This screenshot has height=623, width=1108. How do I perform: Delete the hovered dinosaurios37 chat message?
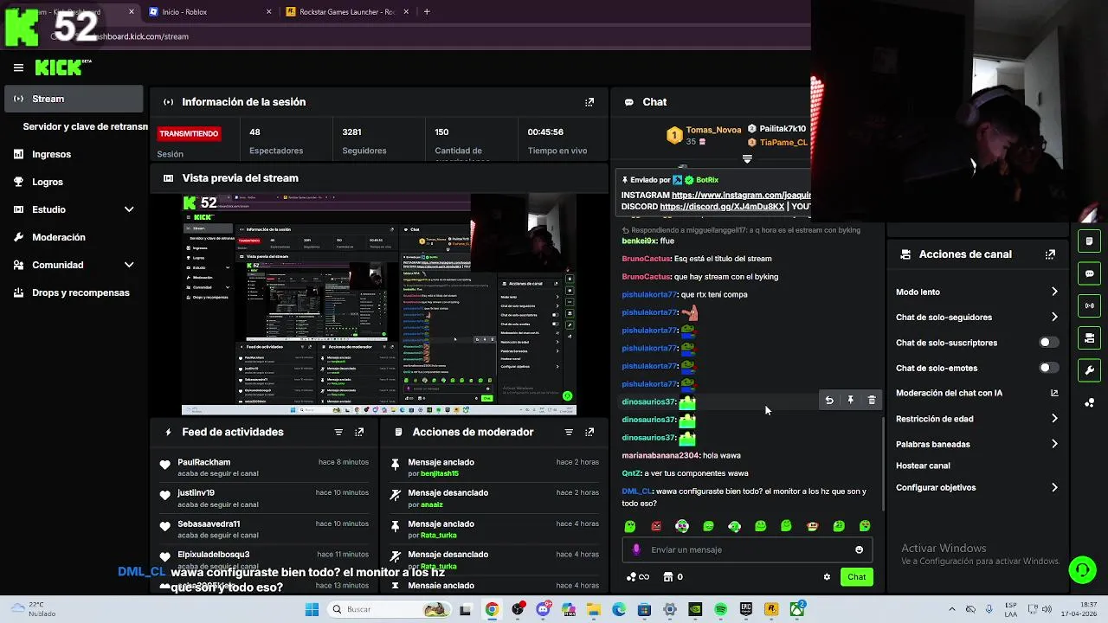pyautogui.click(x=872, y=401)
